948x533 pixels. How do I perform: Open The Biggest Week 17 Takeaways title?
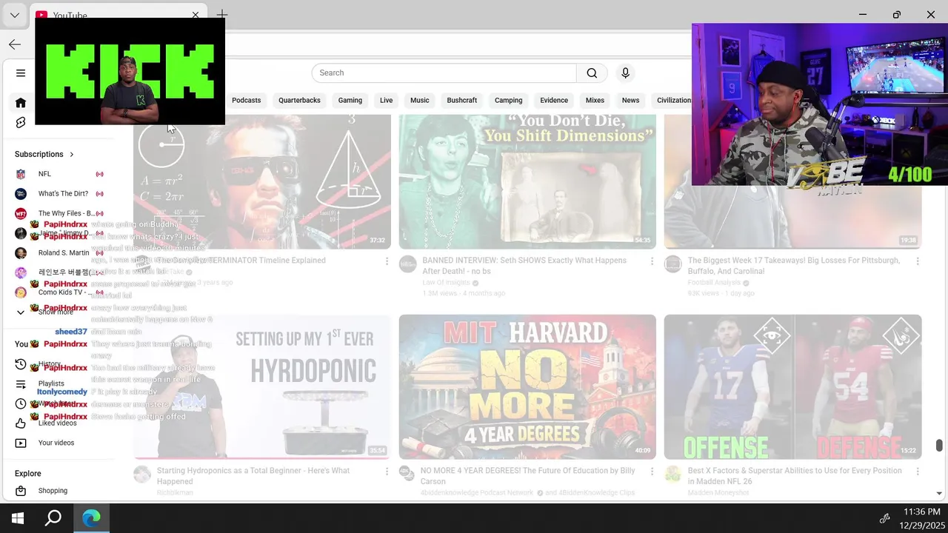pyautogui.click(x=794, y=266)
